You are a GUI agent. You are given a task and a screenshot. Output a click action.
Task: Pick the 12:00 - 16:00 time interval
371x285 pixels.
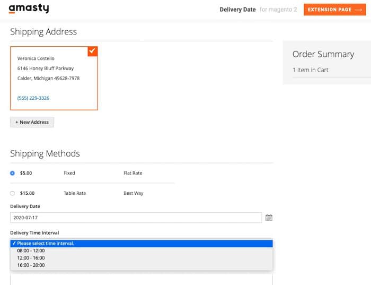point(31,258)
